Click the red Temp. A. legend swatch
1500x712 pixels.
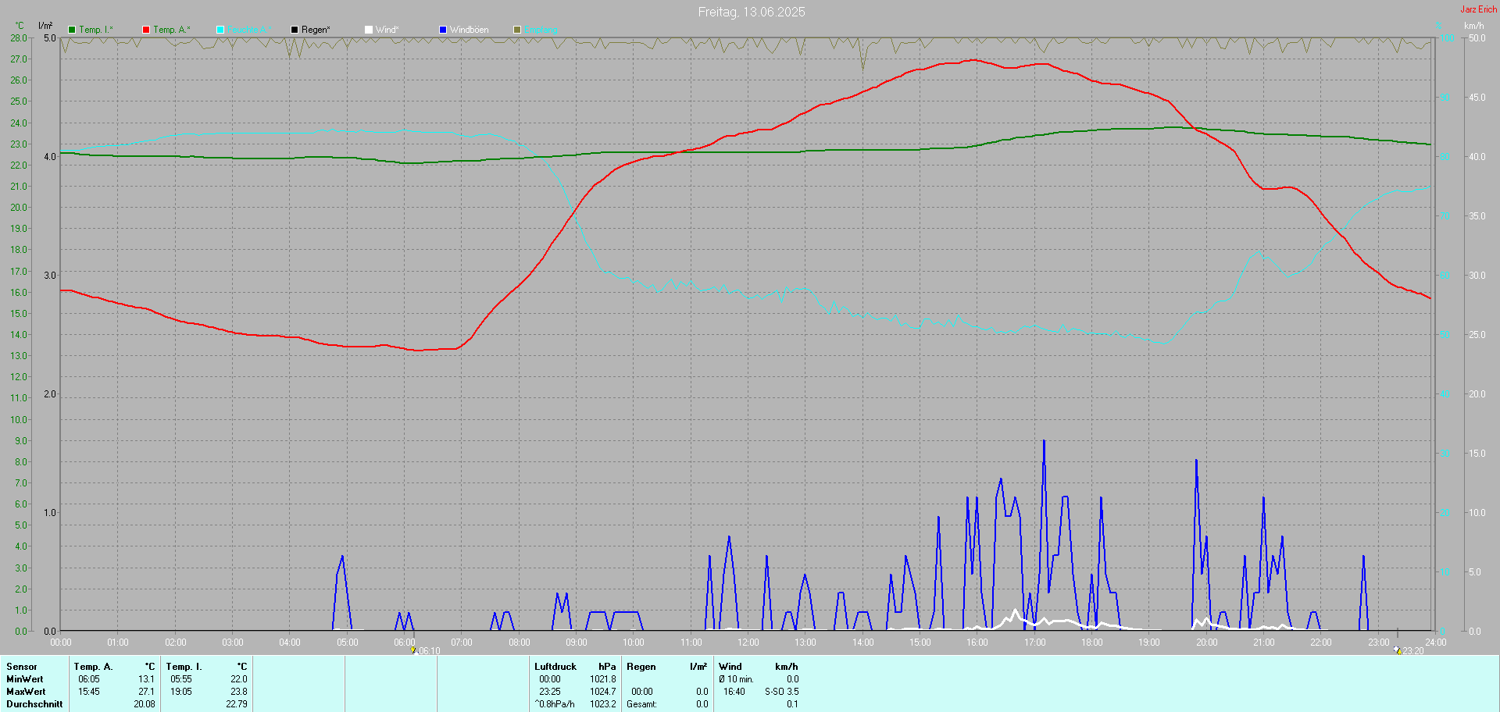(146, 30)
